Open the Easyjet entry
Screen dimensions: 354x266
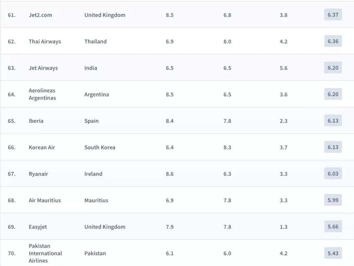pyautogui.click(x=38, y=227)
